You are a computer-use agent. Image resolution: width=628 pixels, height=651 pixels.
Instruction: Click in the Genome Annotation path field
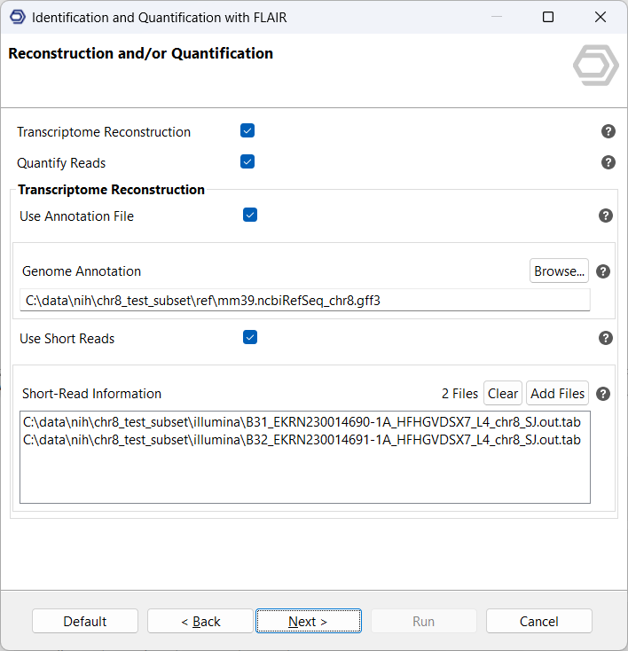coord(304,301)
